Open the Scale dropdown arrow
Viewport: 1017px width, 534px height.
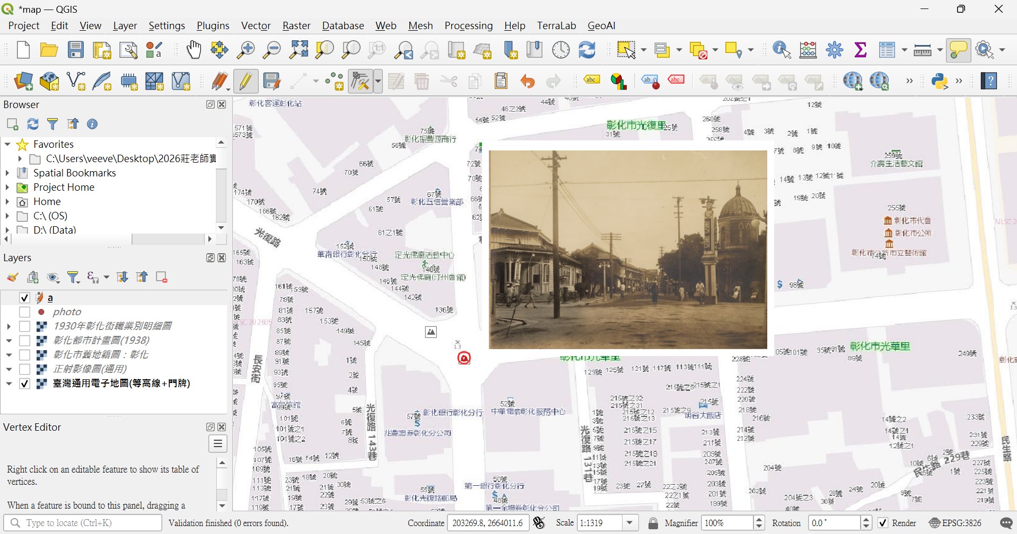(x=629, y=523)
